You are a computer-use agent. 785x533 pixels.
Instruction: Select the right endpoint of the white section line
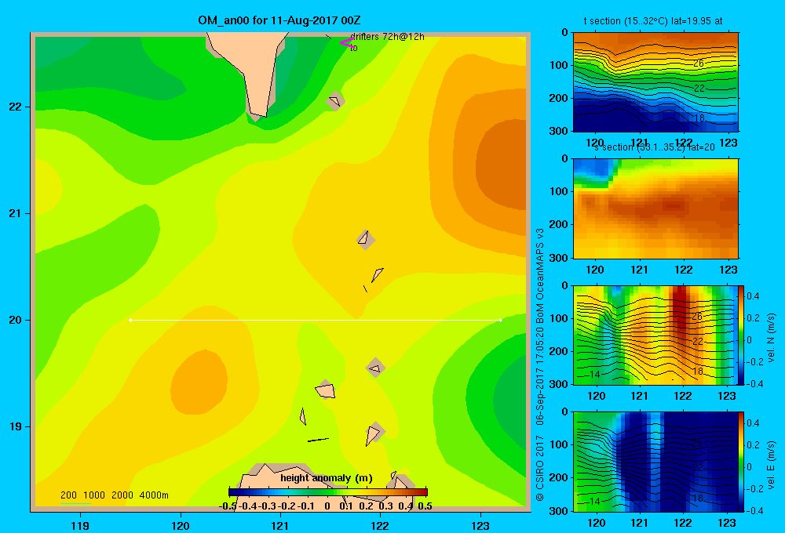pyautogui.click(x=500, y=320)
